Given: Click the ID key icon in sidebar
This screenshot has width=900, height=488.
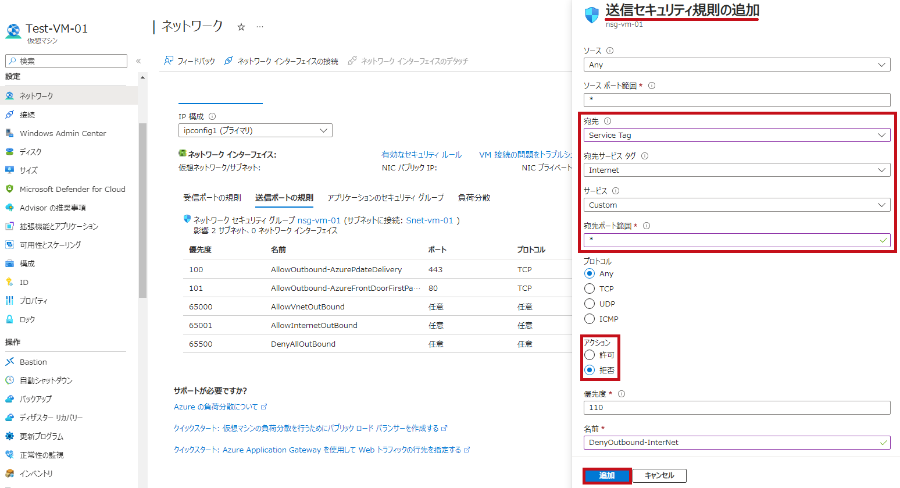Looking at the screenshot, I should (x=9, y=282).
